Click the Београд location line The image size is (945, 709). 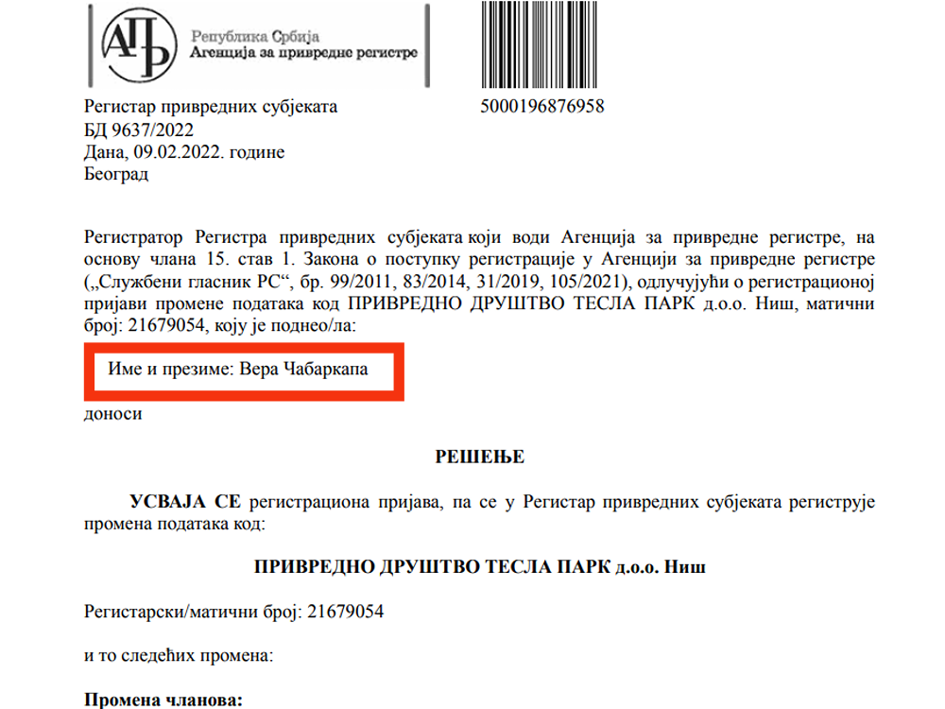(x=115, y=174)
